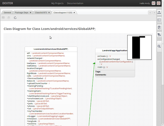Viewport: 164px width, 126px height.
Task: Open Documentation in top navigation
Action: [75, 3]
